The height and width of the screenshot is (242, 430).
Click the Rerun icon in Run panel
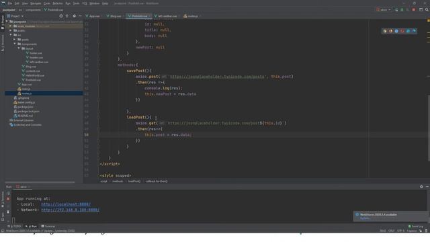(x=8, y=194)
